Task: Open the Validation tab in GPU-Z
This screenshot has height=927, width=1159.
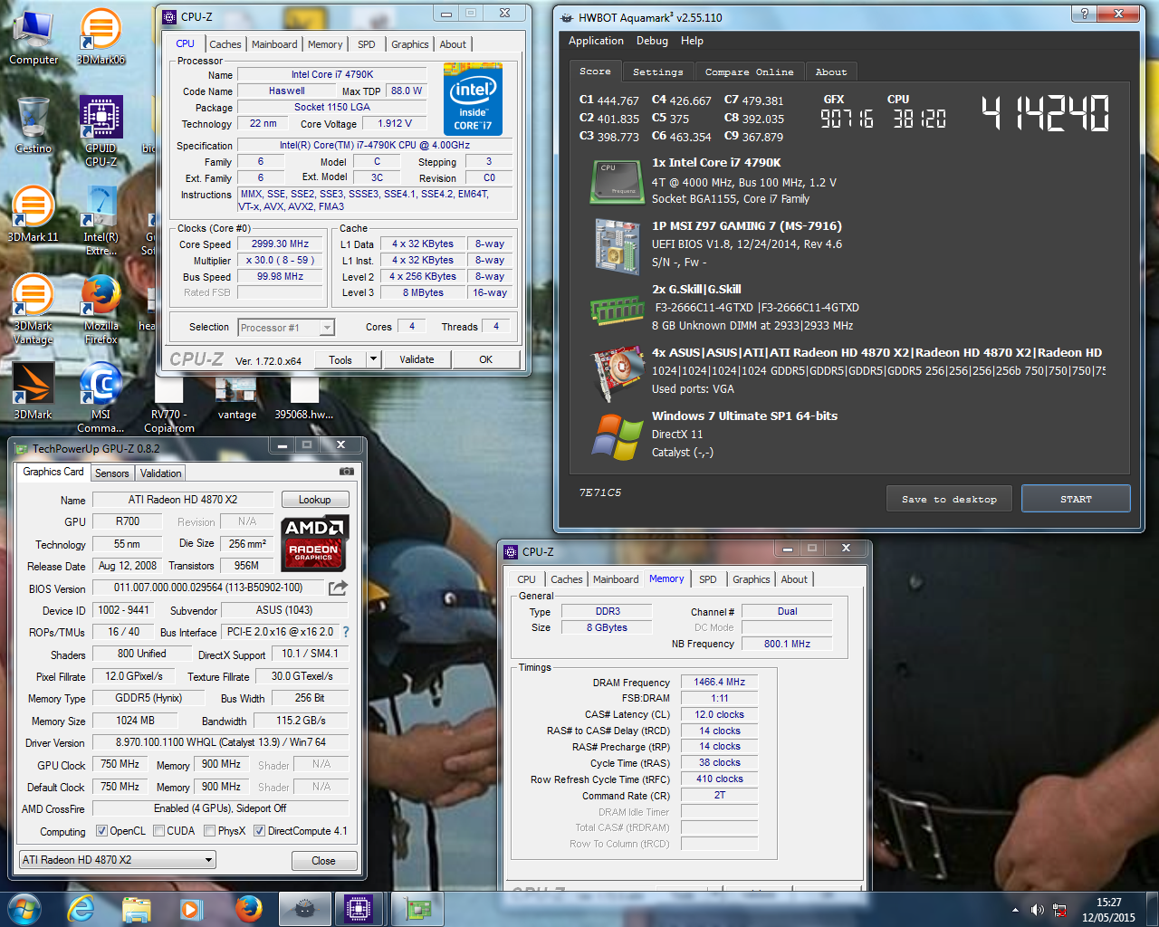Action: coord(161,473)
